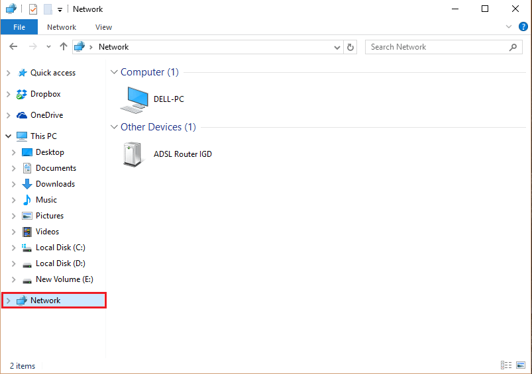Expand the Quick access tree node
Viewport: 532px width, 374px height.
point(8,73)
